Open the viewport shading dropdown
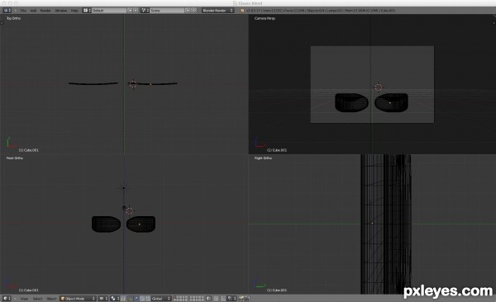The height and width of the screenshot is (302, 496). point(103,298)
